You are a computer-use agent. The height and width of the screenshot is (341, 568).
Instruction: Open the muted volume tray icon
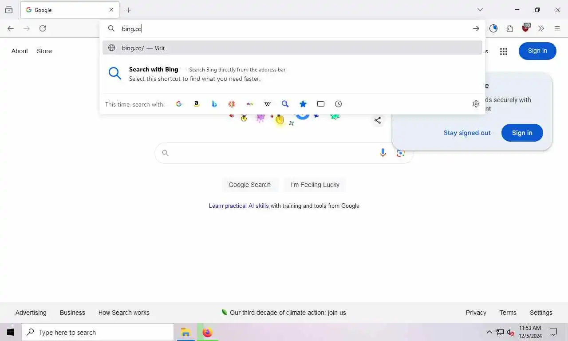pos(511,332)
